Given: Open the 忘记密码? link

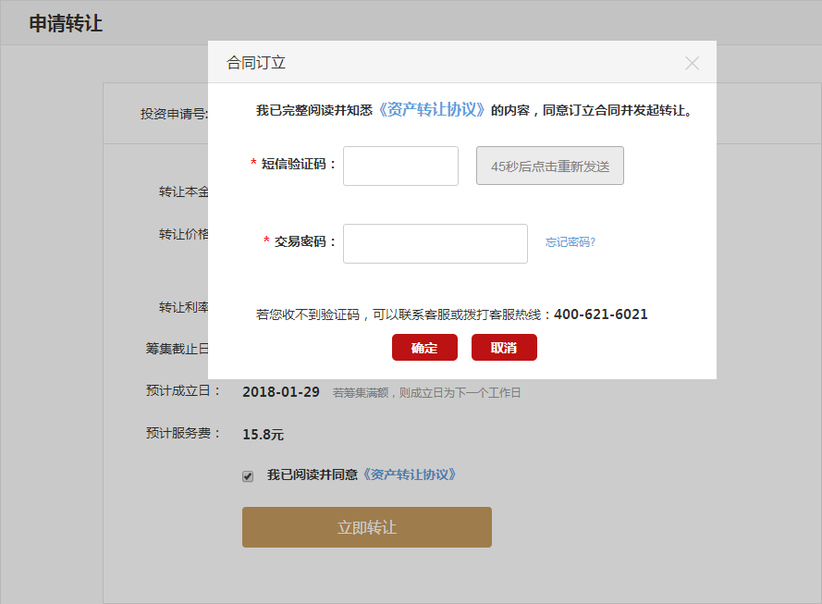Looking at the screenshot, I should pyautogui.click(x=570, y=242).
